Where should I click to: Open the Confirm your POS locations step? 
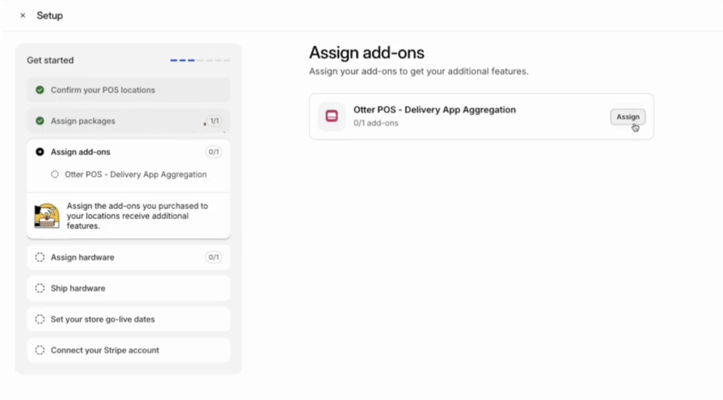(x=129, y=90)
